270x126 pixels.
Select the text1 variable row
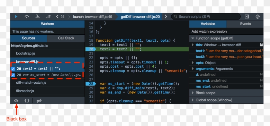[x=226, y=51]
